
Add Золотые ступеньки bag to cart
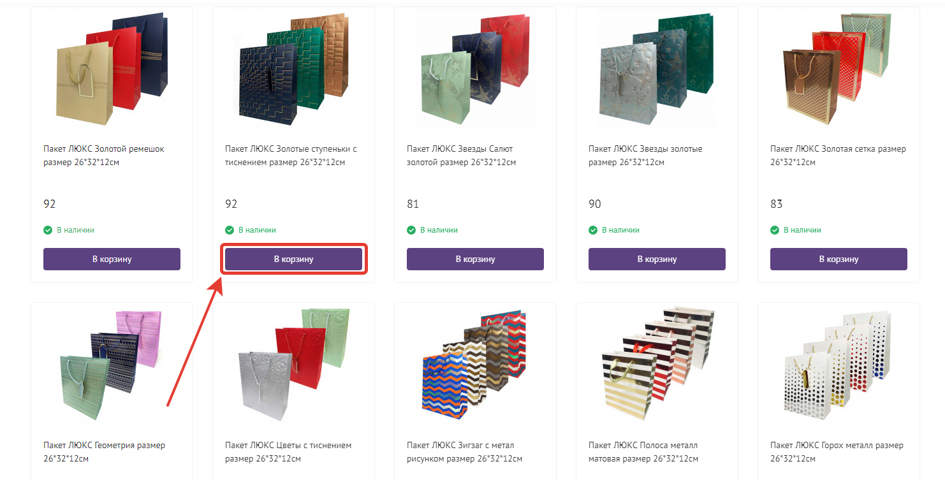pyautogui.click(x=293, y=259)
